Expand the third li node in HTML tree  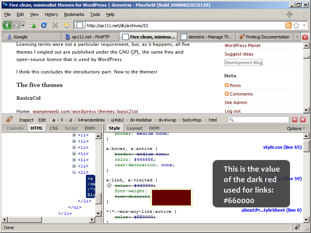click(x=74, y=148)
